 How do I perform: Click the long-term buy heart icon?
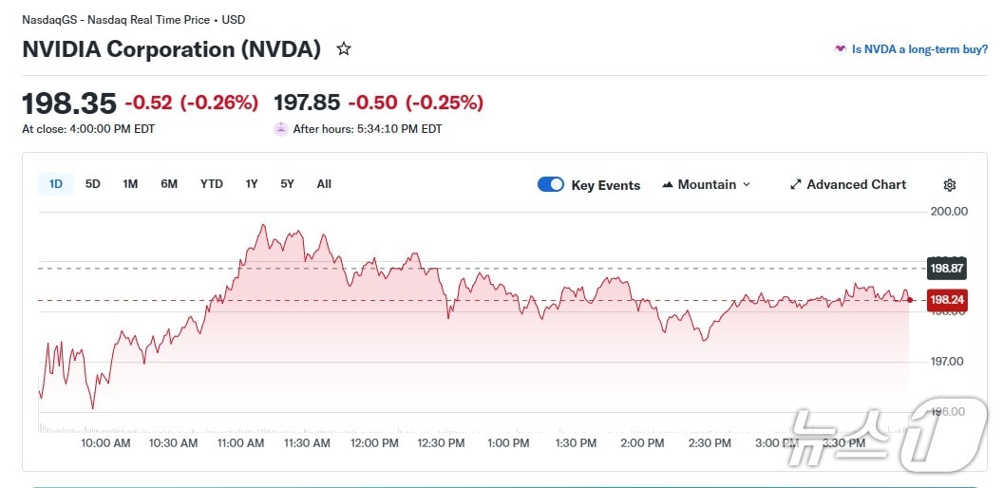click(840, 49)
